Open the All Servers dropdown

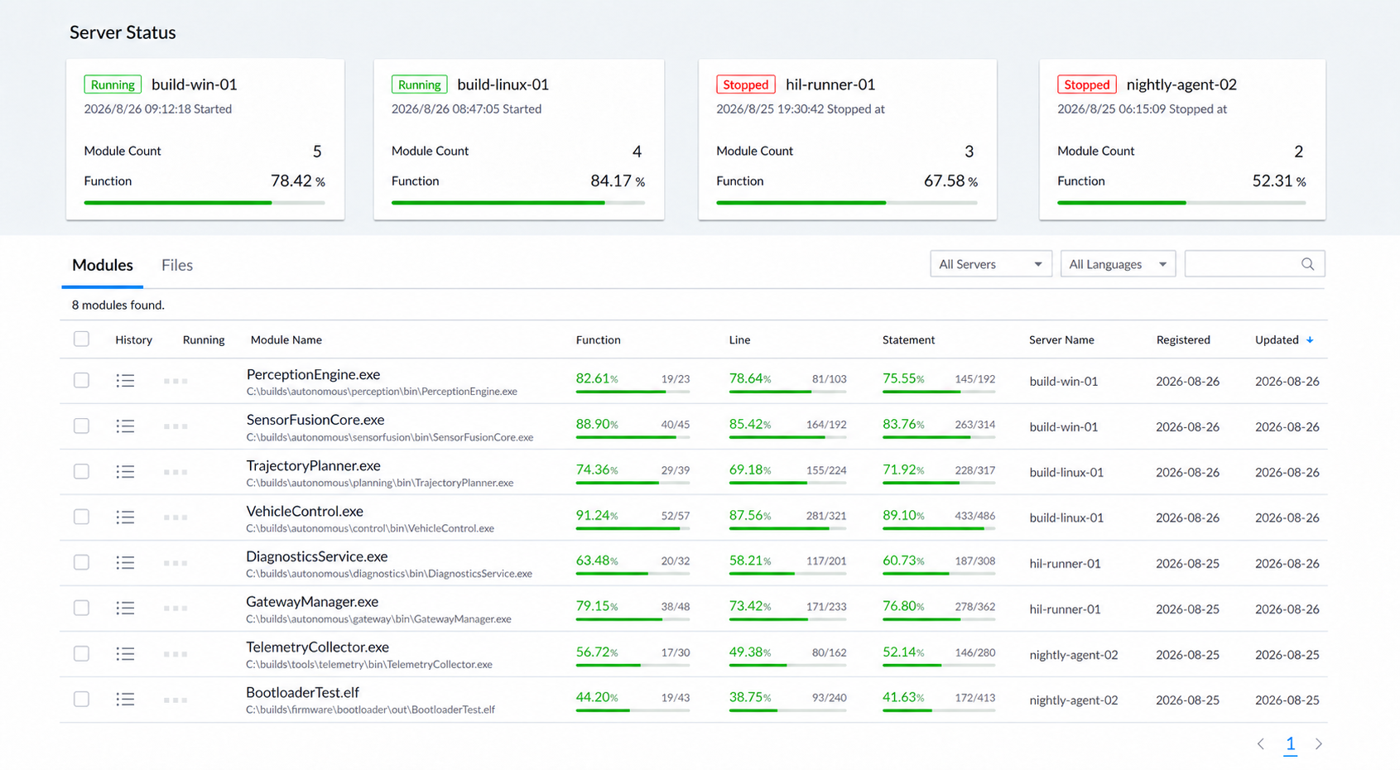click(991, 264)
